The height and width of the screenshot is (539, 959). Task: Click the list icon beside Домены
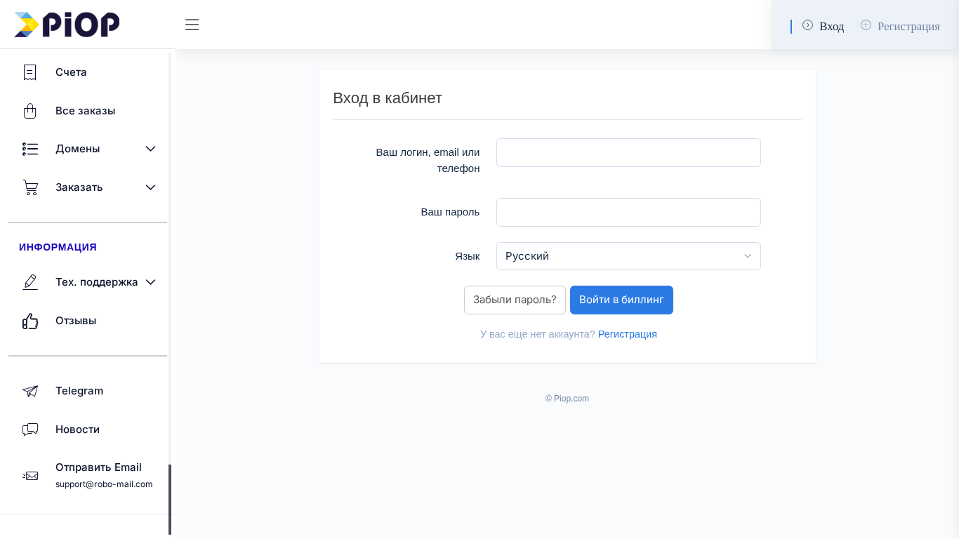[x=30, y=149]
